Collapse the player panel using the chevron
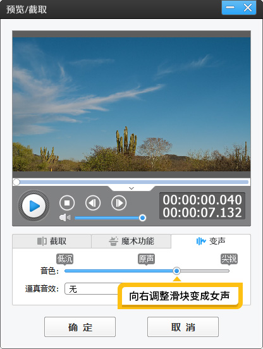 (x=131, y=188)
